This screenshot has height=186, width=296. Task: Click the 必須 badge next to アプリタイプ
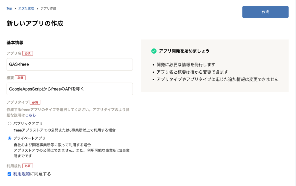(35, 102)
